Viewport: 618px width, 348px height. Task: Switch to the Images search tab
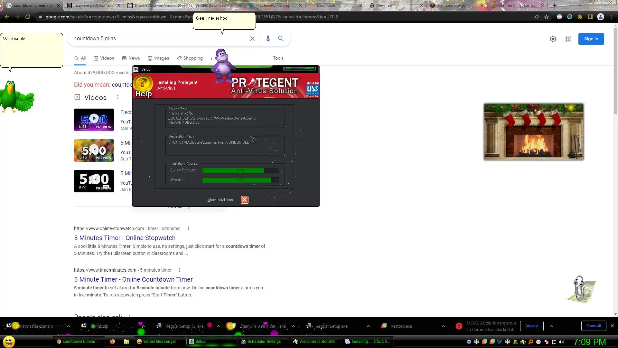click(x=158, y=58)
